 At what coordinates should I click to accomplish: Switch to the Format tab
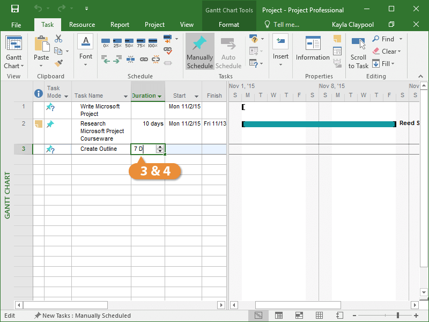[x=229, y=25]
